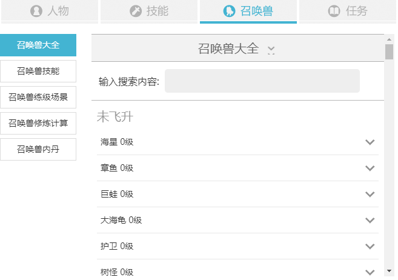This screenshot has height=280, width=398.
Task: Open the 召唤兽修炼计算 sidebar page
Action: [x=38, y=123]
